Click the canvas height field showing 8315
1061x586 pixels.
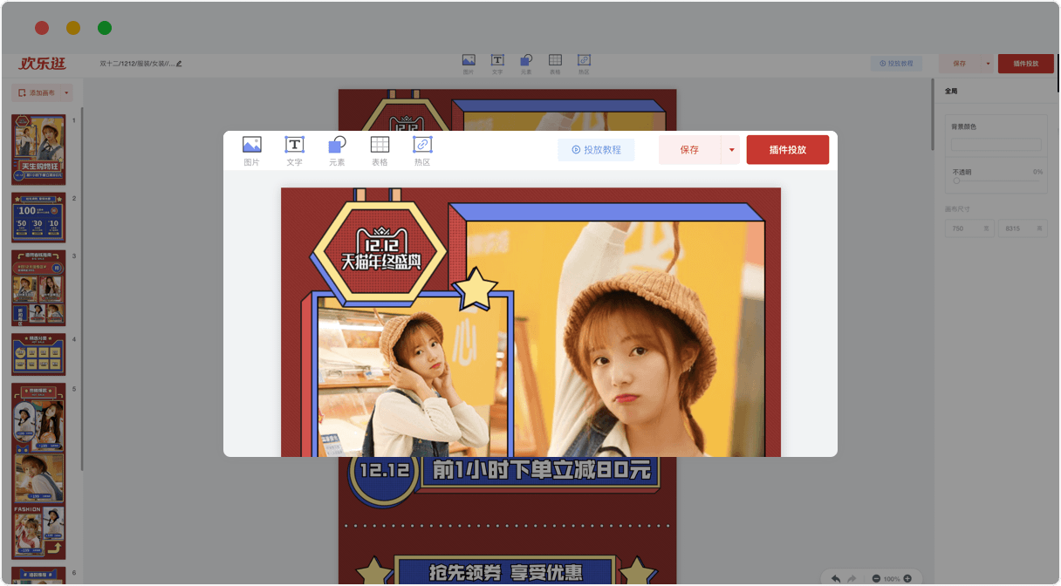pyautogui.click(x=1023, y=228)
